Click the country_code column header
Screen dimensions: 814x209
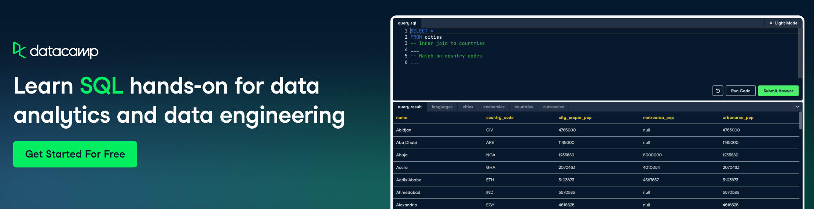click(x=499, y=118)
